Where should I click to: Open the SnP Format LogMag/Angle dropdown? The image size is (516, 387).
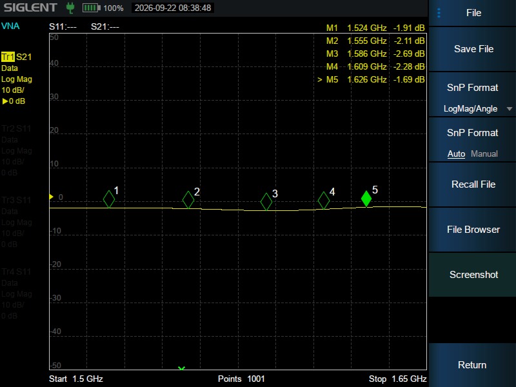pos(473,94)
